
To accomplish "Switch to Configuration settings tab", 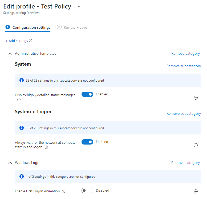I will coord(28,27).
